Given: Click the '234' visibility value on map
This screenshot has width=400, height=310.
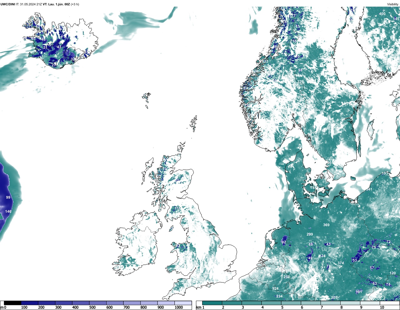Looking at the screenshot, I should [x=279, y=296].
